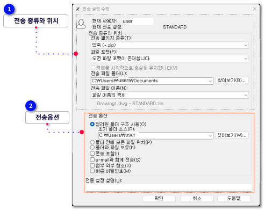The image size is (265, 211).
Task: Click 찾아보기(B)... button
Action: [232, 81]
